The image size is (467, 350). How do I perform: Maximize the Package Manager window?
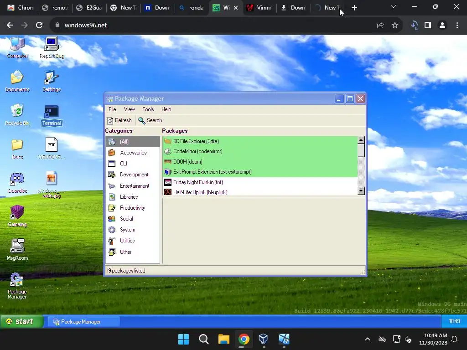[350, 99]
